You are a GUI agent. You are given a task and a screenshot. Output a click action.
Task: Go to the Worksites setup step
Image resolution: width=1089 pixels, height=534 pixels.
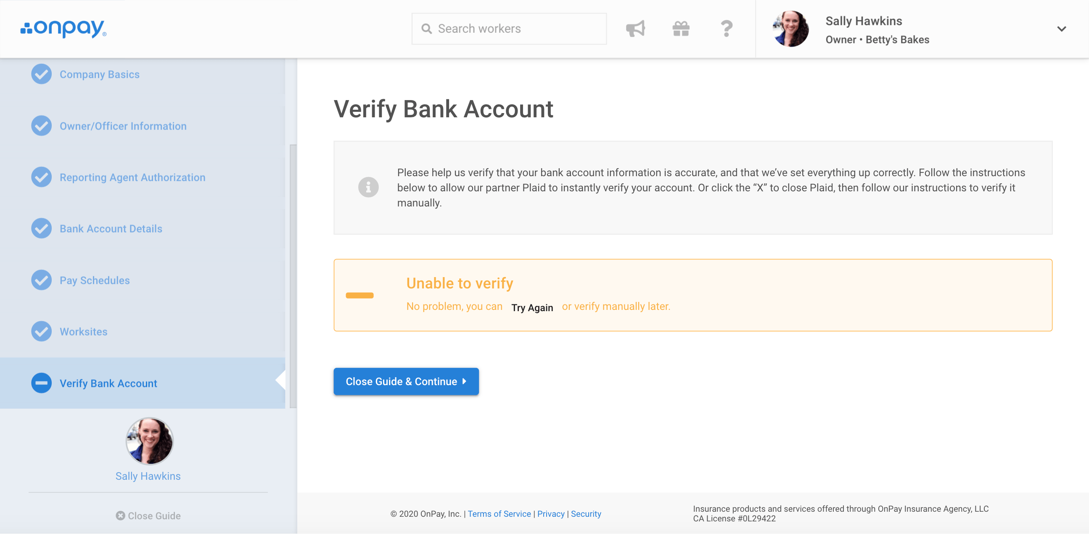[83, 331]
